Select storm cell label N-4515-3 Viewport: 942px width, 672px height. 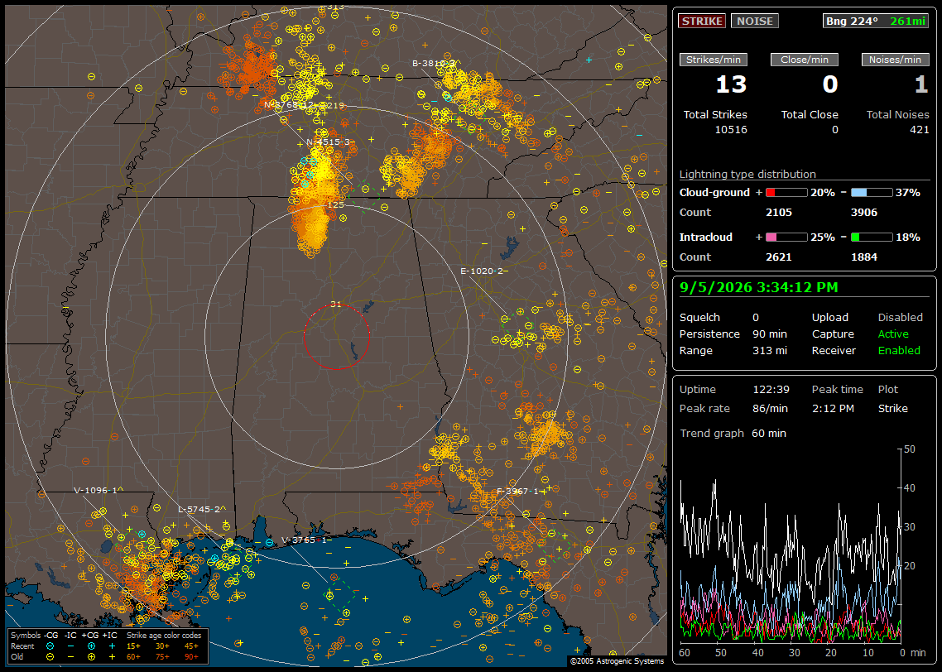[x=328, y=142]
